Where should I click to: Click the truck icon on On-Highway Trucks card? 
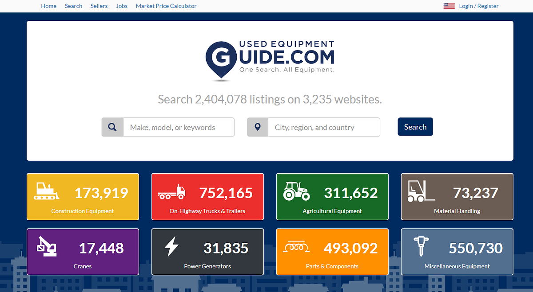pyautogui.click(x=171, y=192)
